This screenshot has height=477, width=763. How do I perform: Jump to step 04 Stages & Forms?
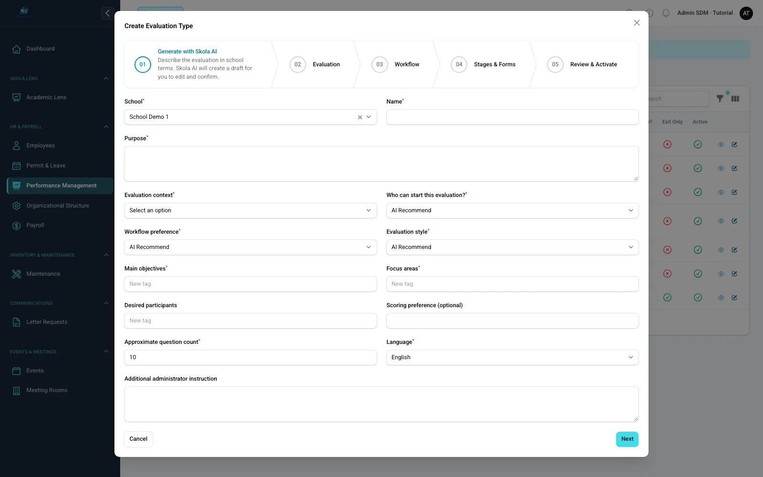483,64
